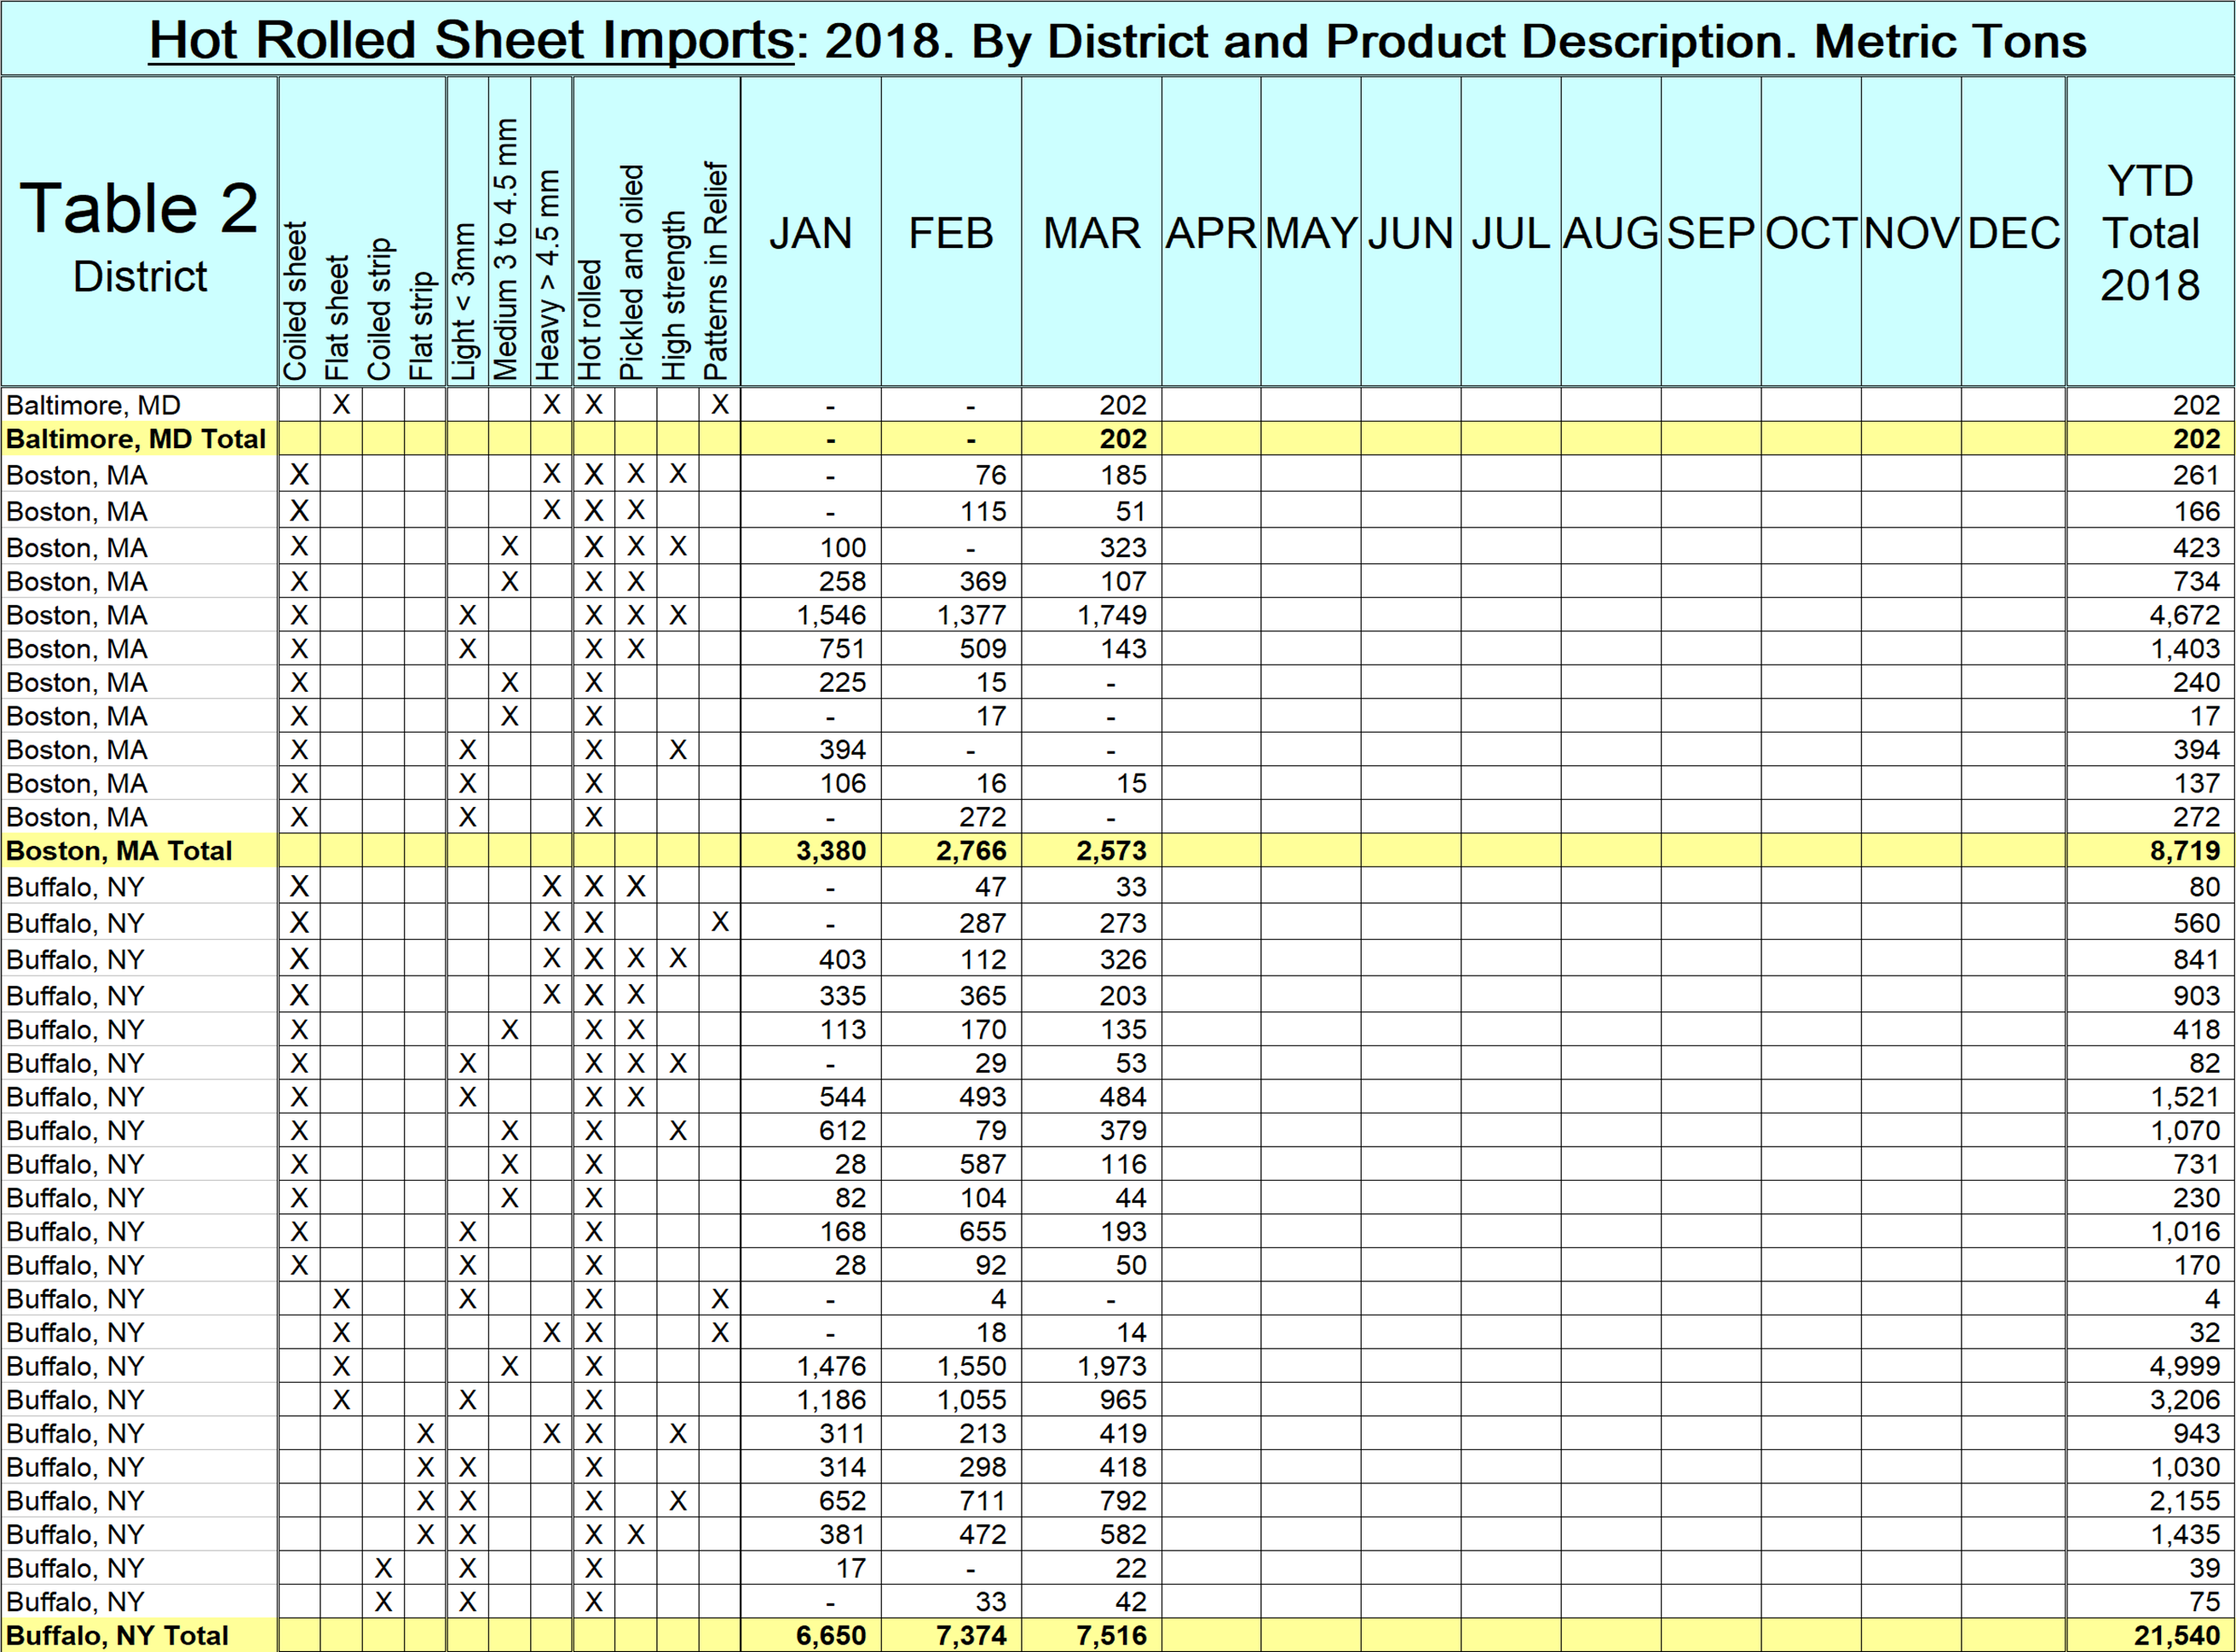Click the Pickled and oiled column header

632,272
